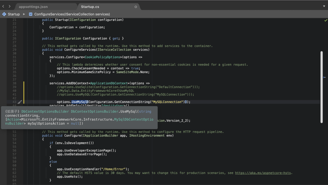Open the Startup breadcrumb selector
The height and width of the screenshot is (185, 328).
(14, 14)
